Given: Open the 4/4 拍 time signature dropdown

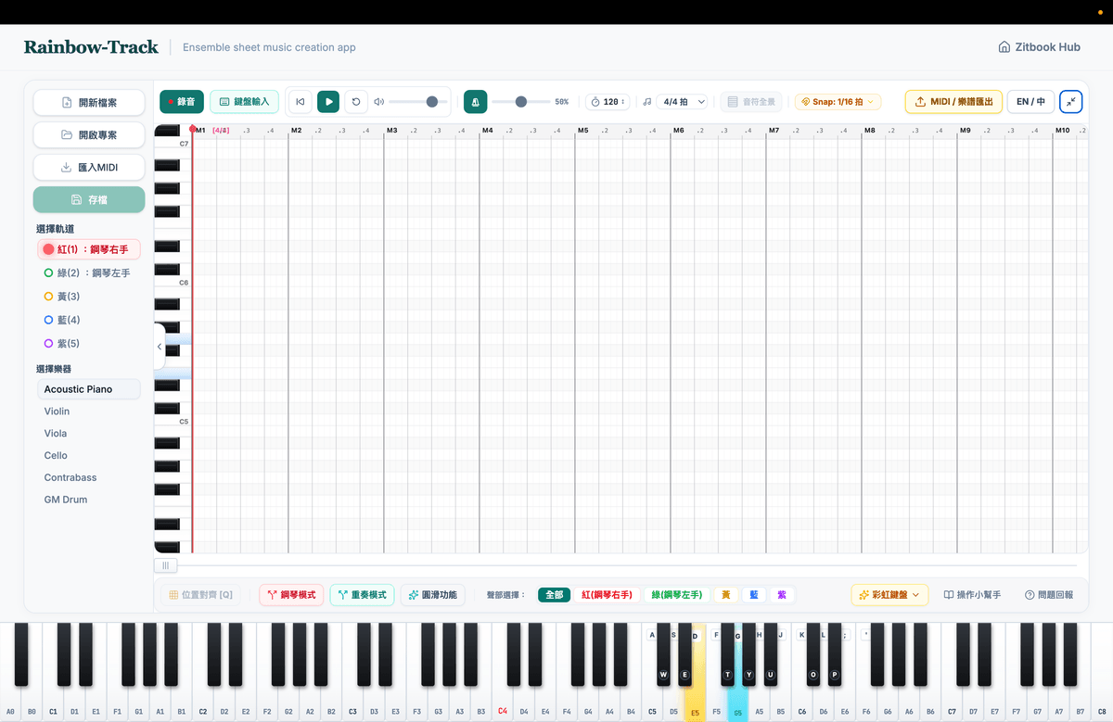Looking at the screenshot, I should (x=684, y=102).
